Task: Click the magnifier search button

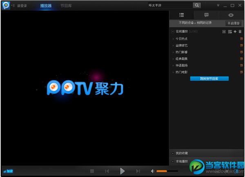Action: click(x=197, y=5)
